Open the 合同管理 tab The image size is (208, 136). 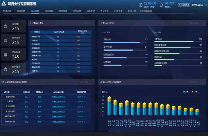point(35,11)
